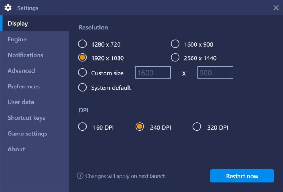Viewport: 283px width, 192px height.
Task: Pick the System default resolution
Action: click(x=83, y=87)
